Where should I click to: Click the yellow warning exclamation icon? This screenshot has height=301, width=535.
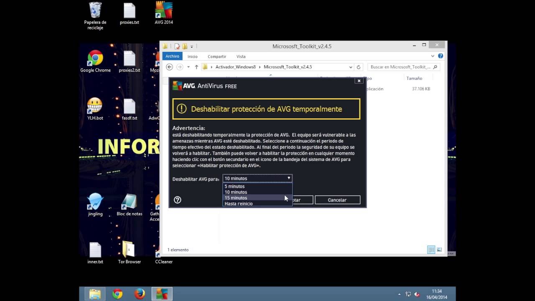pyautogui.click(x=181, y=109)
